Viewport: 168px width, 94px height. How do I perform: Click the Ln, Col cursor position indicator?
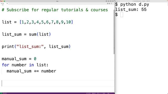pos(88,93)
